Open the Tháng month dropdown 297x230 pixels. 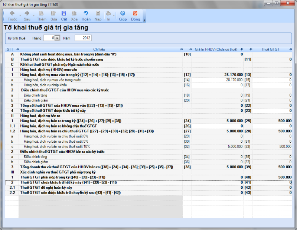click(57, 38)
